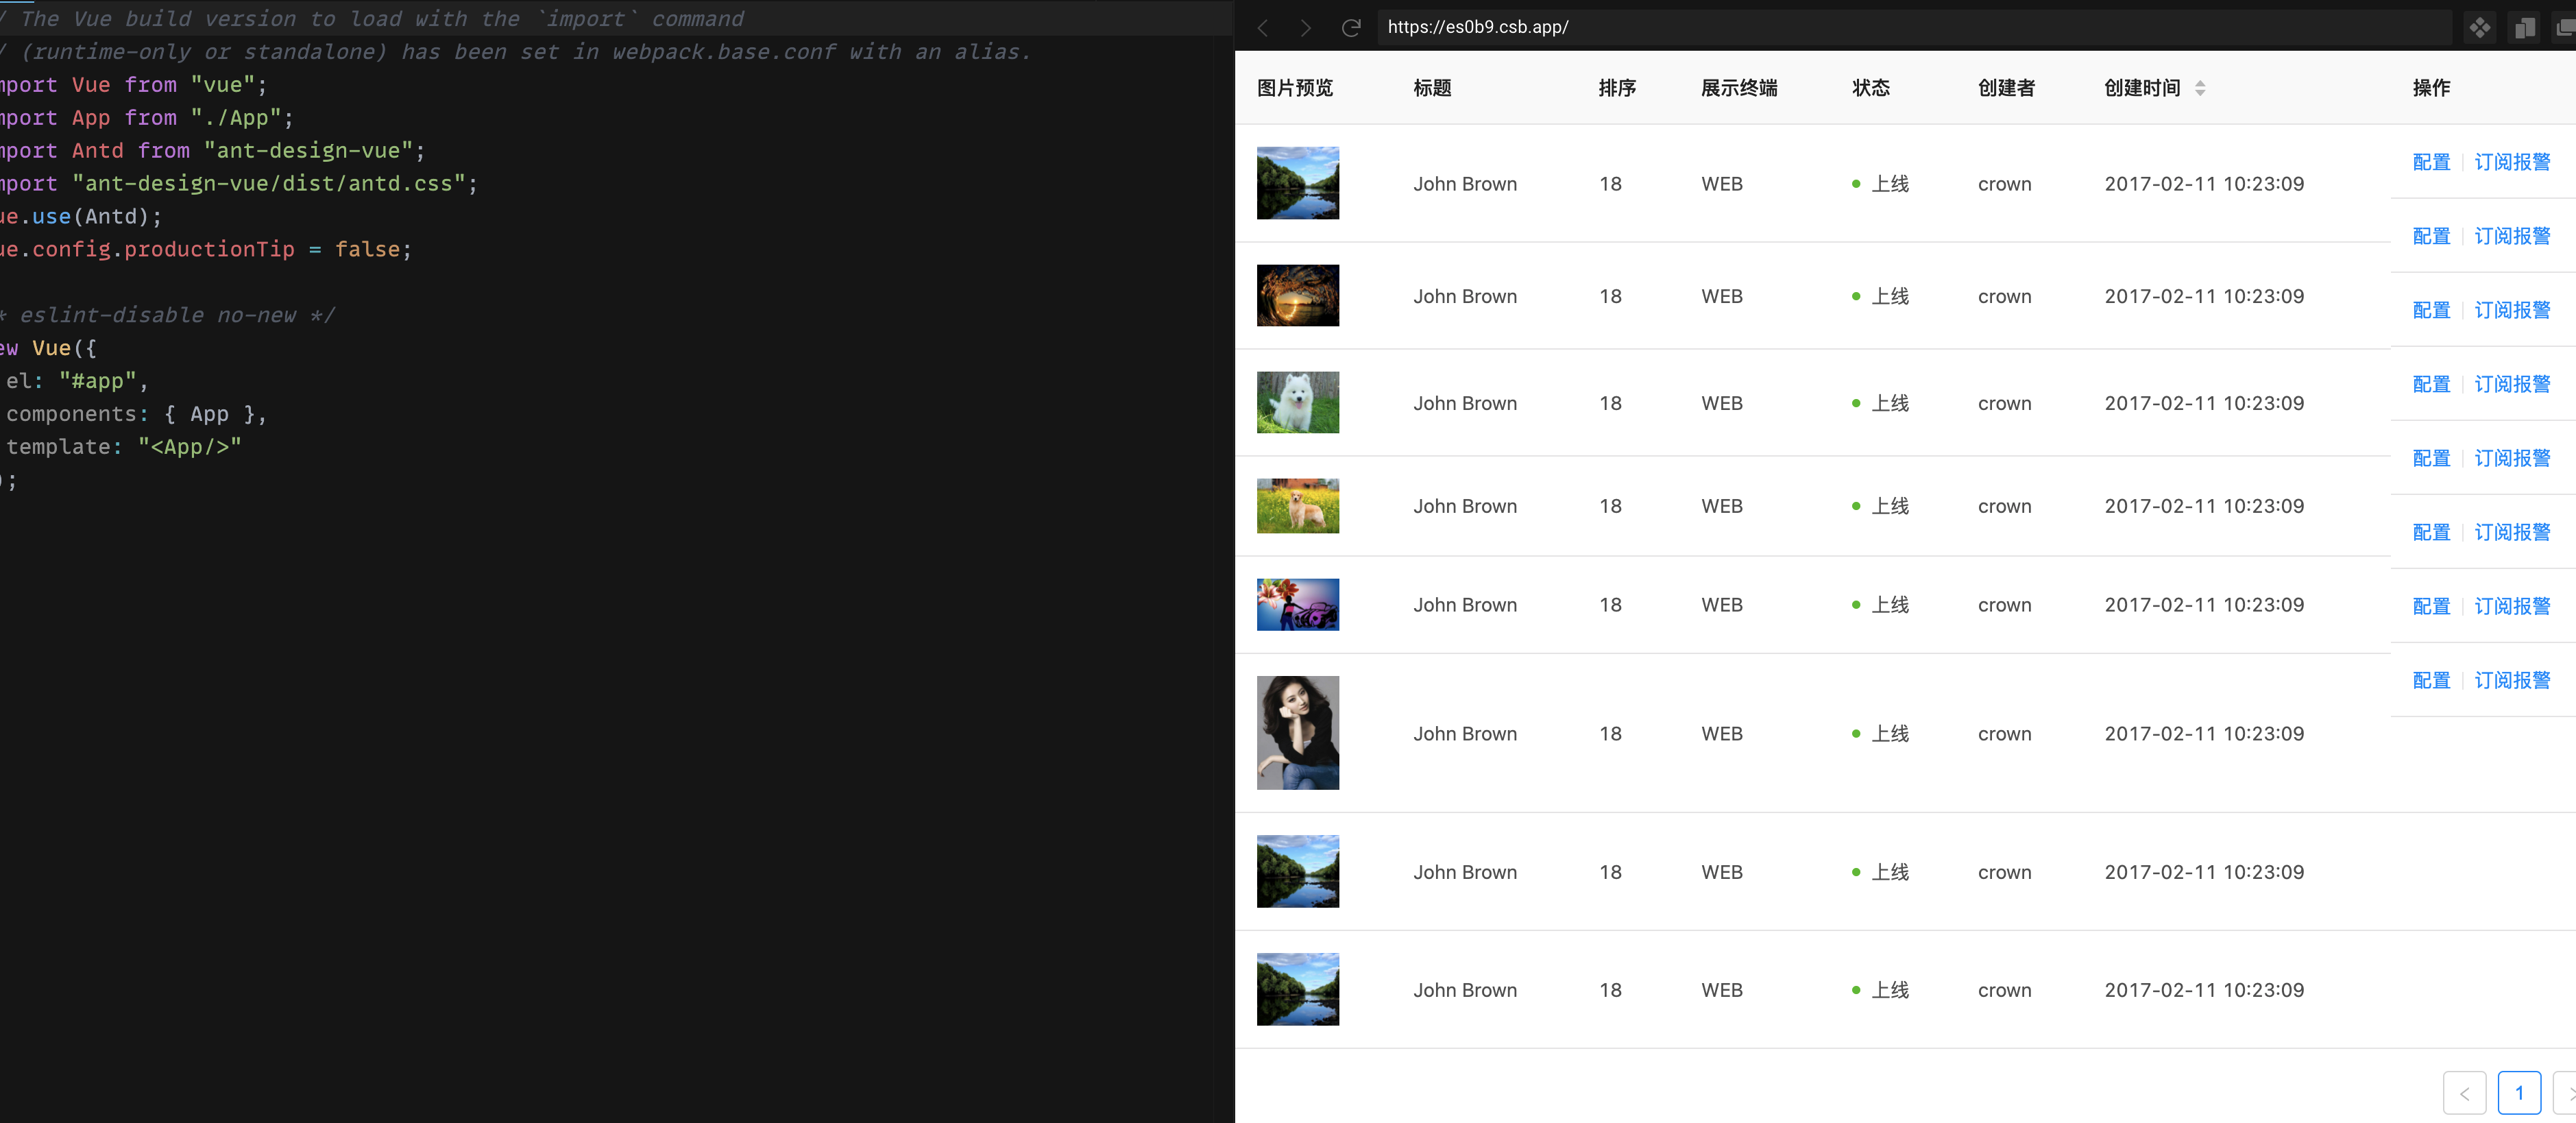Select page 1 in the pagination control
2576x1123 pixels.
coord(2519,1092)
